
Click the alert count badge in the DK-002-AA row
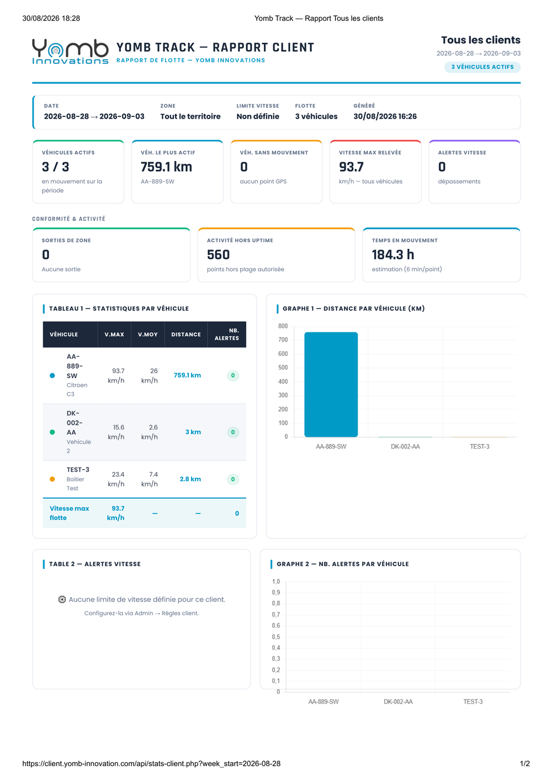tap(233, 432)
